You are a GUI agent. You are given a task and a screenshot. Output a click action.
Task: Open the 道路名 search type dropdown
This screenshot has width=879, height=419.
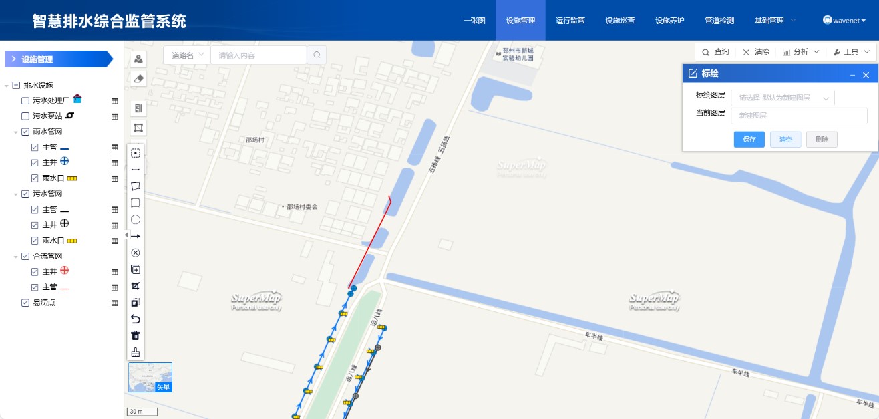(186, 55)
